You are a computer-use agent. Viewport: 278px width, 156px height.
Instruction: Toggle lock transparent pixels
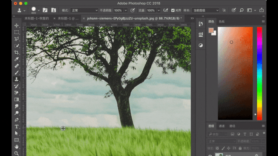pyautogui.click(x=217, y=148)
